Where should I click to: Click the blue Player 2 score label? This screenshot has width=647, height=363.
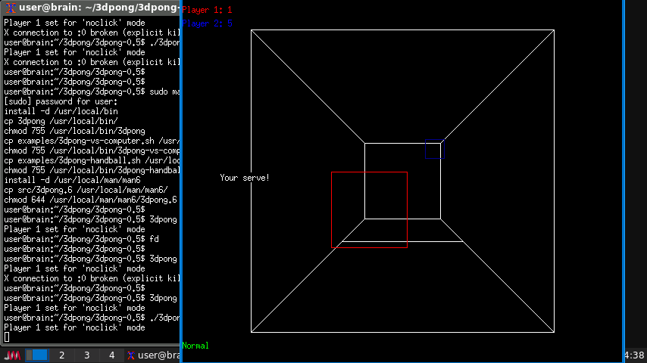pyautogui.click(x=207, y=23)
